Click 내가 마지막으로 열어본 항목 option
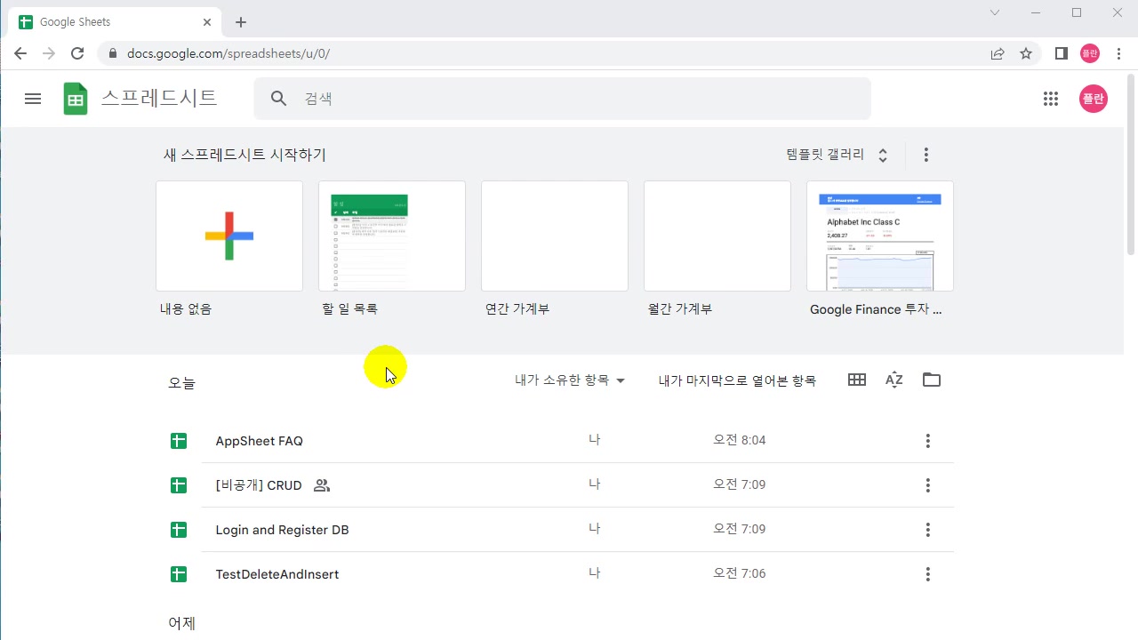The height and width of the screenshot is (640, 1138). click(x=737, y=380)
